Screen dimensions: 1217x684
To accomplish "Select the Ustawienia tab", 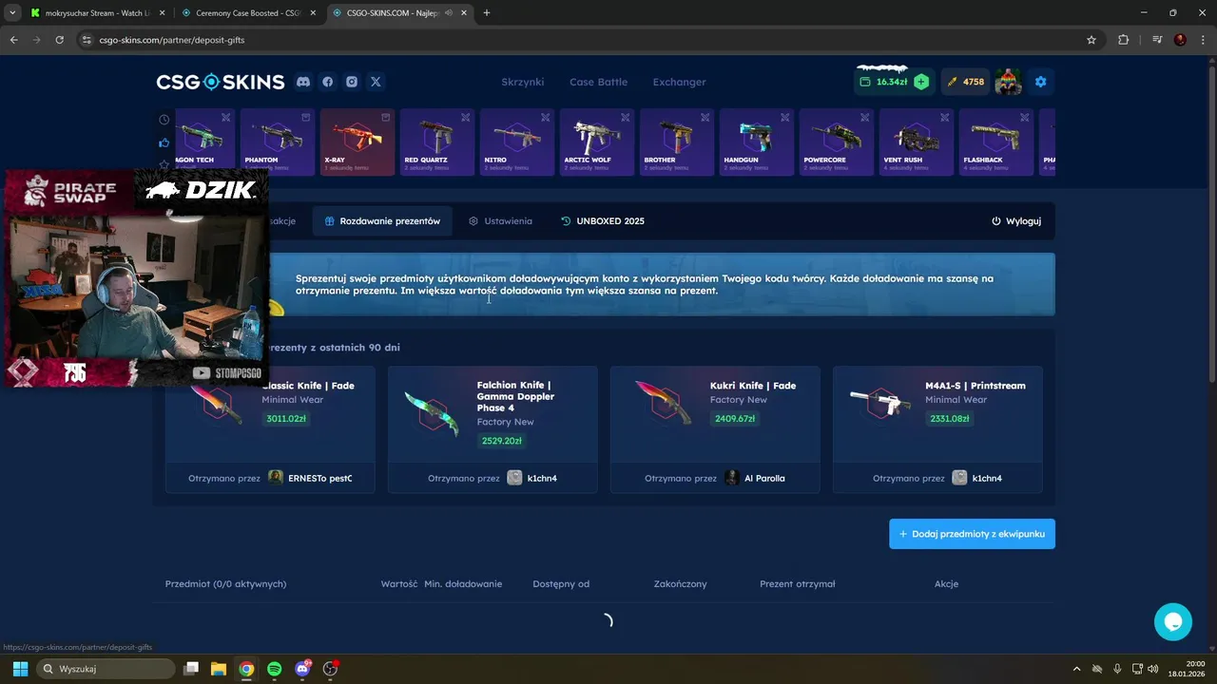I will pos(500,221).
